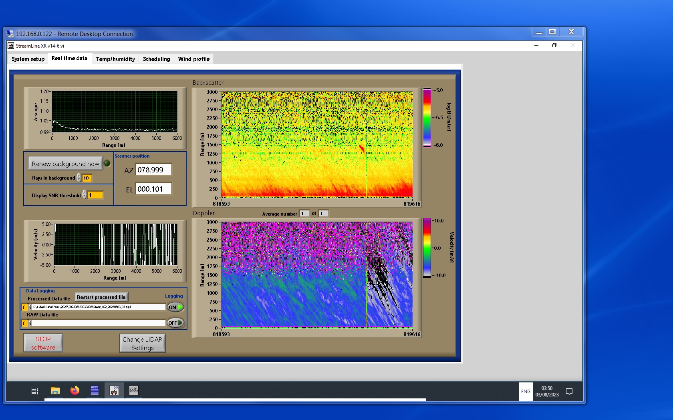Open Task View on the remote taskbar
Viewport: 673px width, 420px height.
[x=35, y=391]
